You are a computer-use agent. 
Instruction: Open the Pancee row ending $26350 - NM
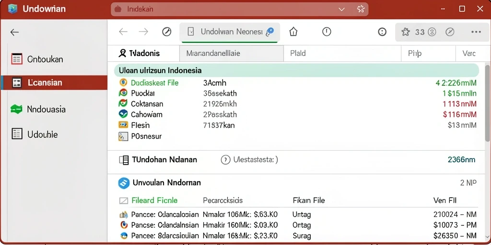[x=298, y=235]
